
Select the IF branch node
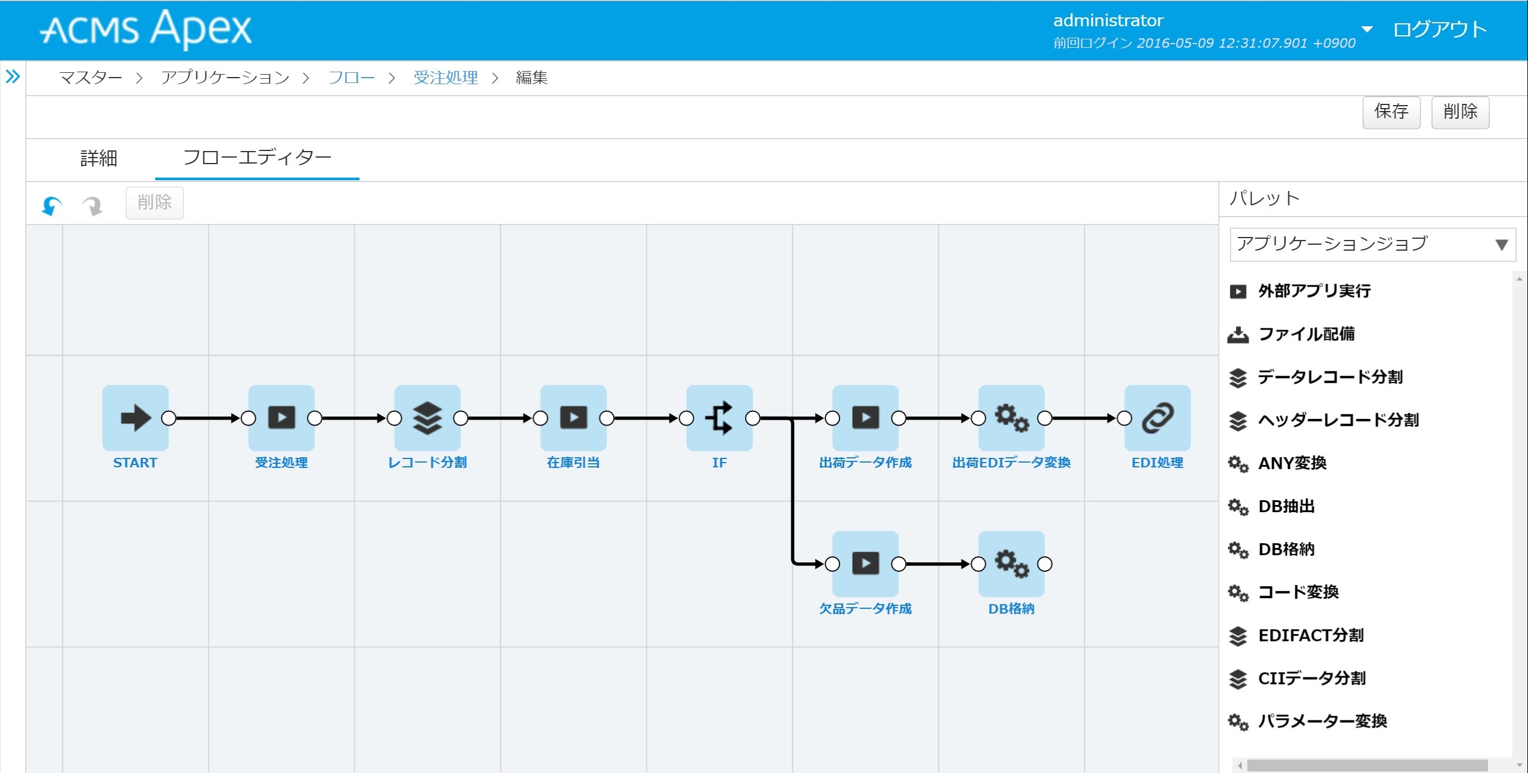coord(720,418)
